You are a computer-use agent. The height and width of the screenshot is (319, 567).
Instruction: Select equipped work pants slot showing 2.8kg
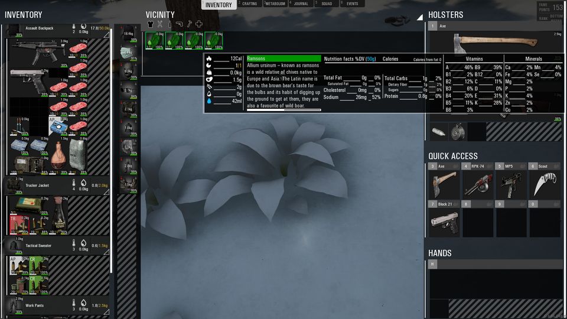[x=128, y=165]
